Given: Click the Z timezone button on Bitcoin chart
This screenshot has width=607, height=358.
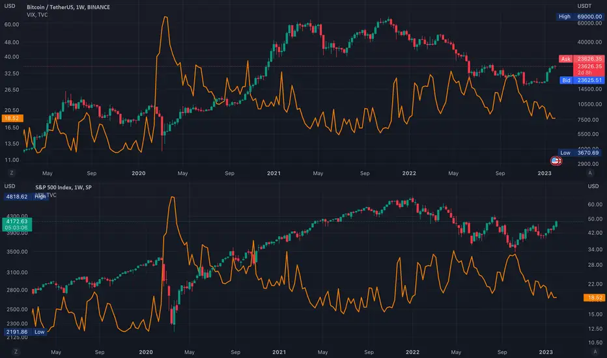Looking at the screenshot, I should pyautogui.click(x=12, y=173).
